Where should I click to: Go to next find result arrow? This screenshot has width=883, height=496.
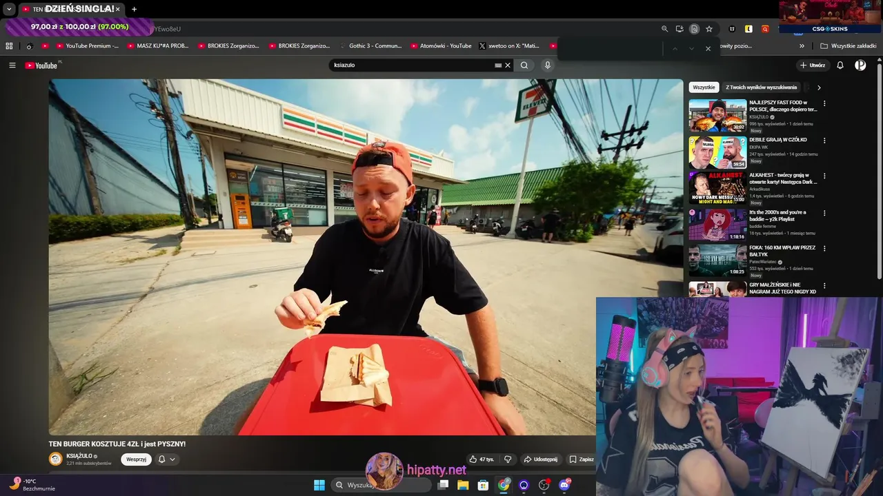pos(691,48)
